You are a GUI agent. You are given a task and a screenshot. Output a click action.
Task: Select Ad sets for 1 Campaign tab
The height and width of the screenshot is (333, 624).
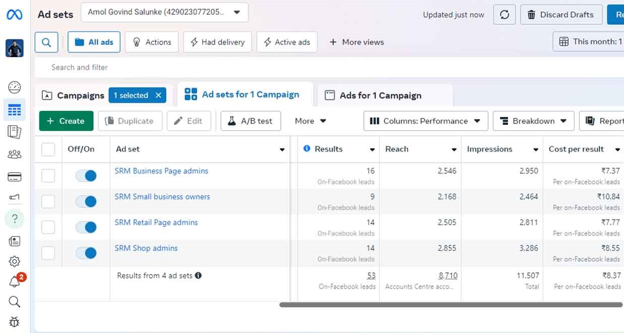pyautogui.click(x=245, y=94)
